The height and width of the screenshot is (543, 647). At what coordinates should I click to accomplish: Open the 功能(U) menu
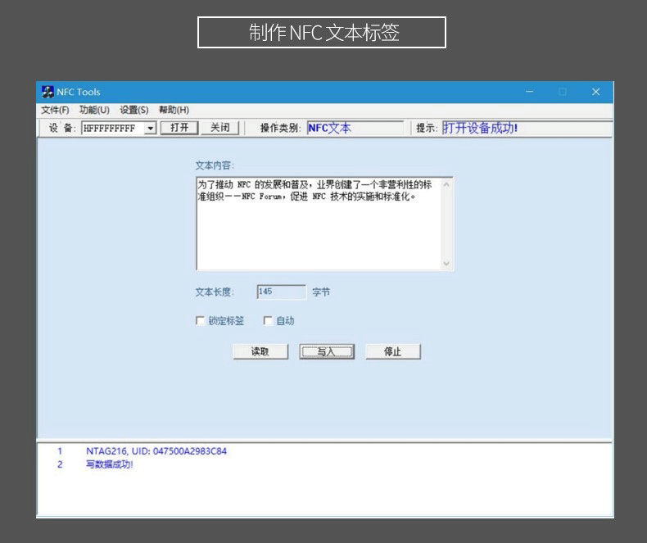(94, 110)
